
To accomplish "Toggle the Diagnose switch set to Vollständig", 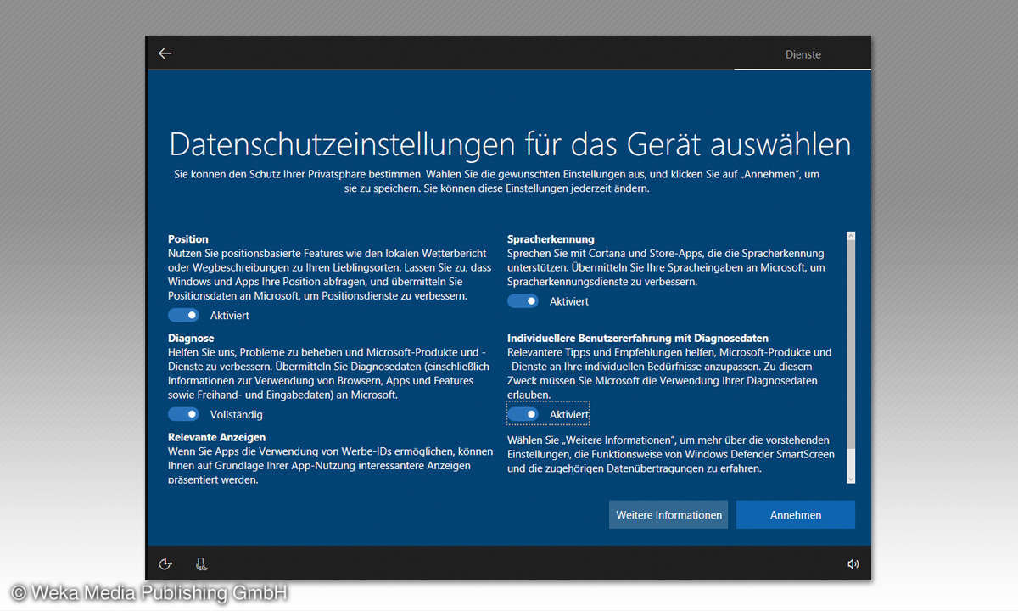I will (184, 414).
